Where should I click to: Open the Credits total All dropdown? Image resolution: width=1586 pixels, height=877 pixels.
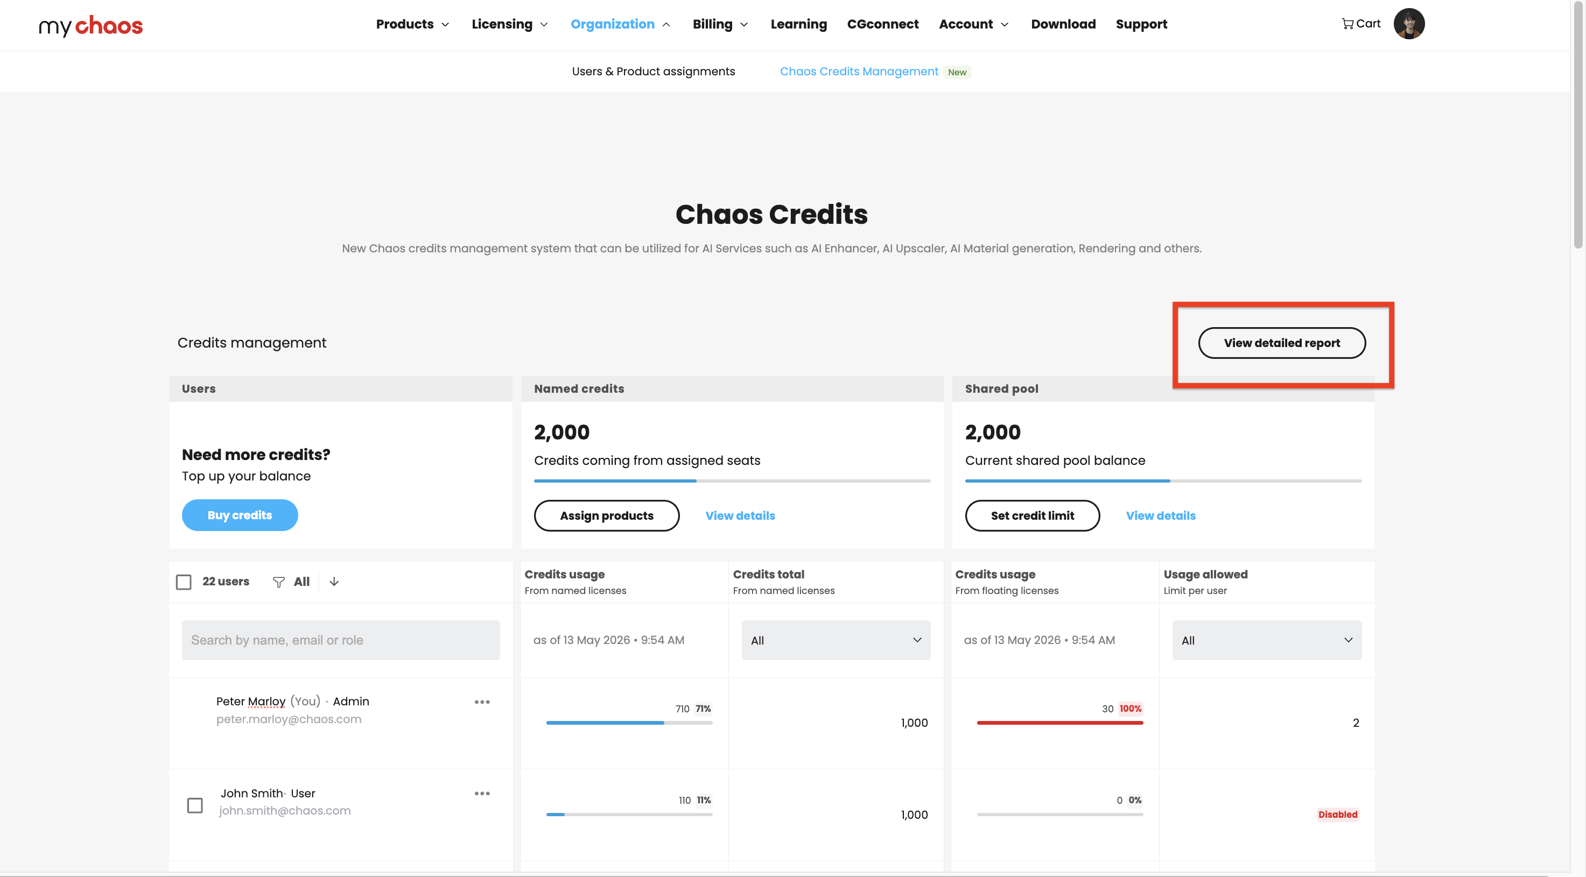[x=836, y=640]
